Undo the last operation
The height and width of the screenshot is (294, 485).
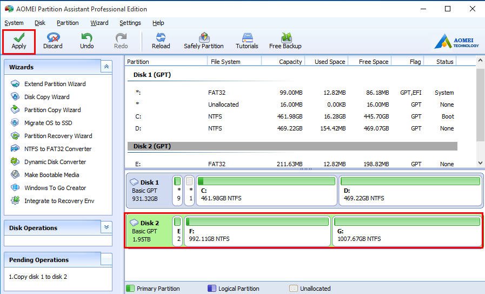tap(87, 42)
